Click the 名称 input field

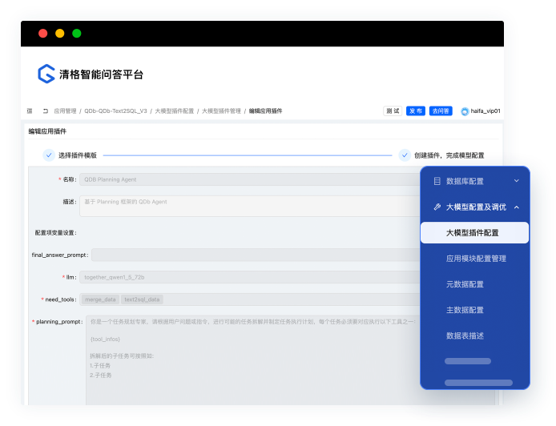point(250,179)
